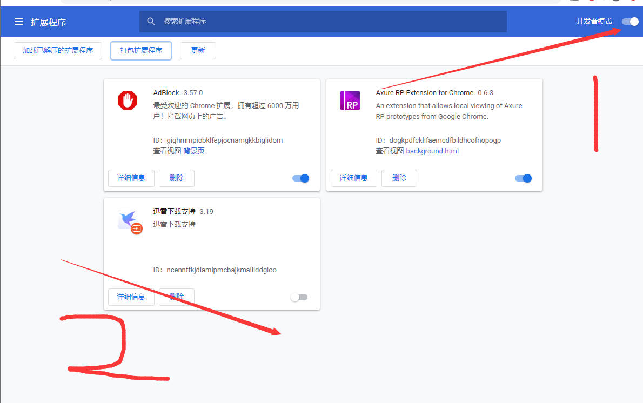The width and height of the screenshot is (643, 403).
Task: Open the hamburger main menu
Action: coord(19,22)
